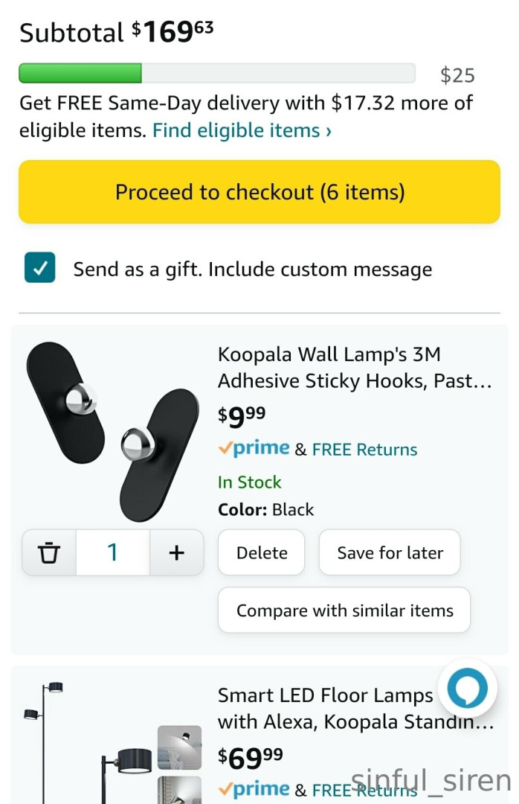519x804 pixels.
Task: Select the top floor lamp variant thumbnail
Action: [x=179, y=747]
